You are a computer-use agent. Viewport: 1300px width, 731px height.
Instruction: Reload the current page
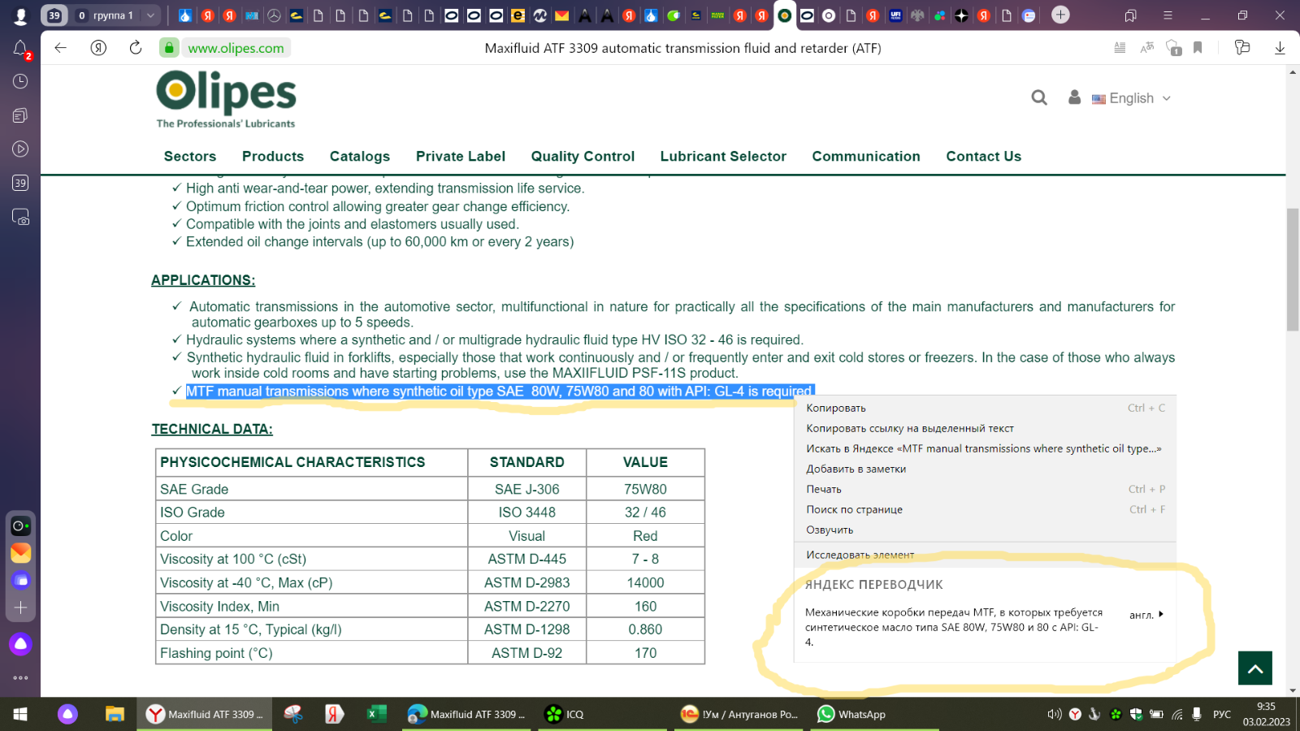coord(136,48)
